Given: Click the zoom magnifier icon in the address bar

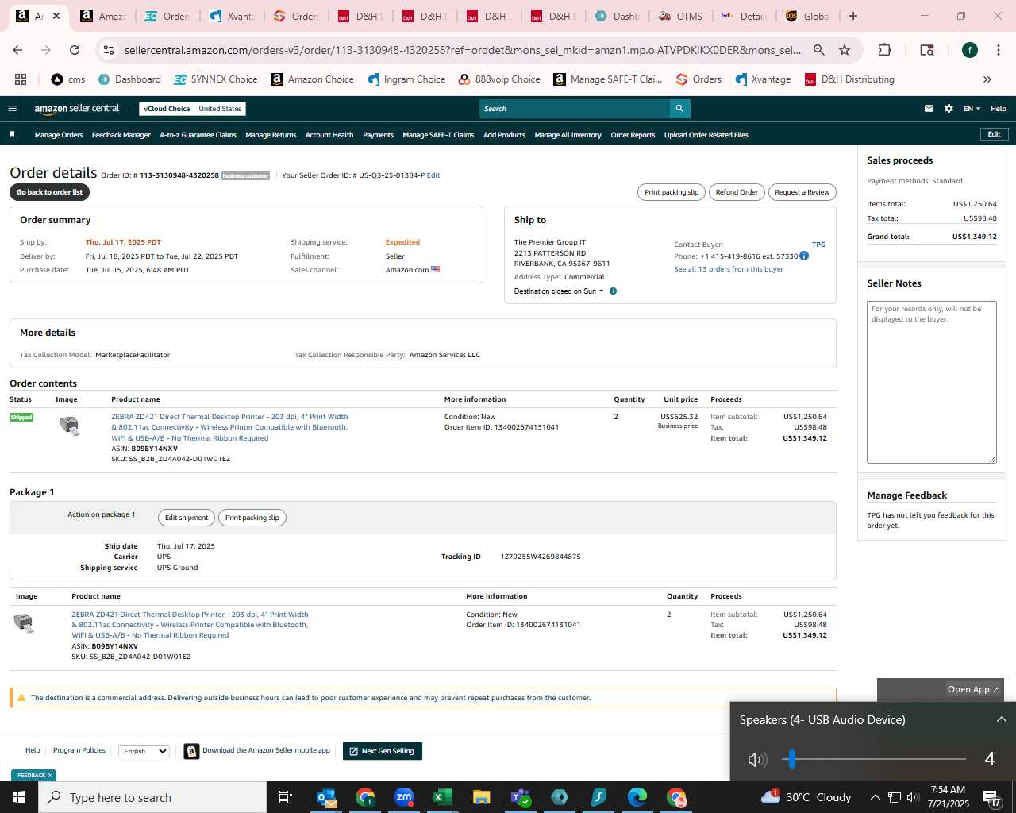Looking at the screenshot, I should 818,50.
